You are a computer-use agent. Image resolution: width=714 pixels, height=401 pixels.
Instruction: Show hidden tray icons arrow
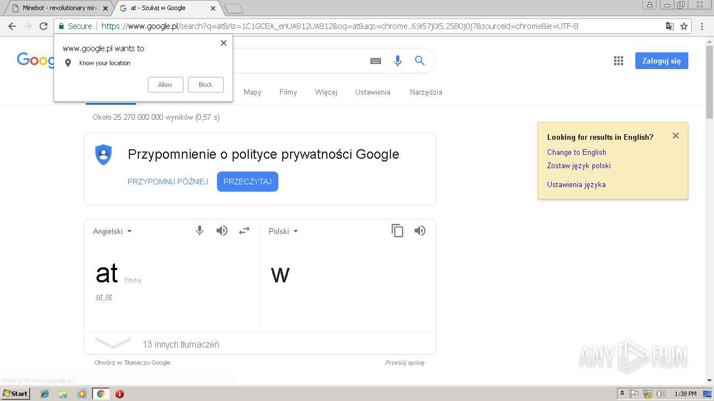[623, 394]
